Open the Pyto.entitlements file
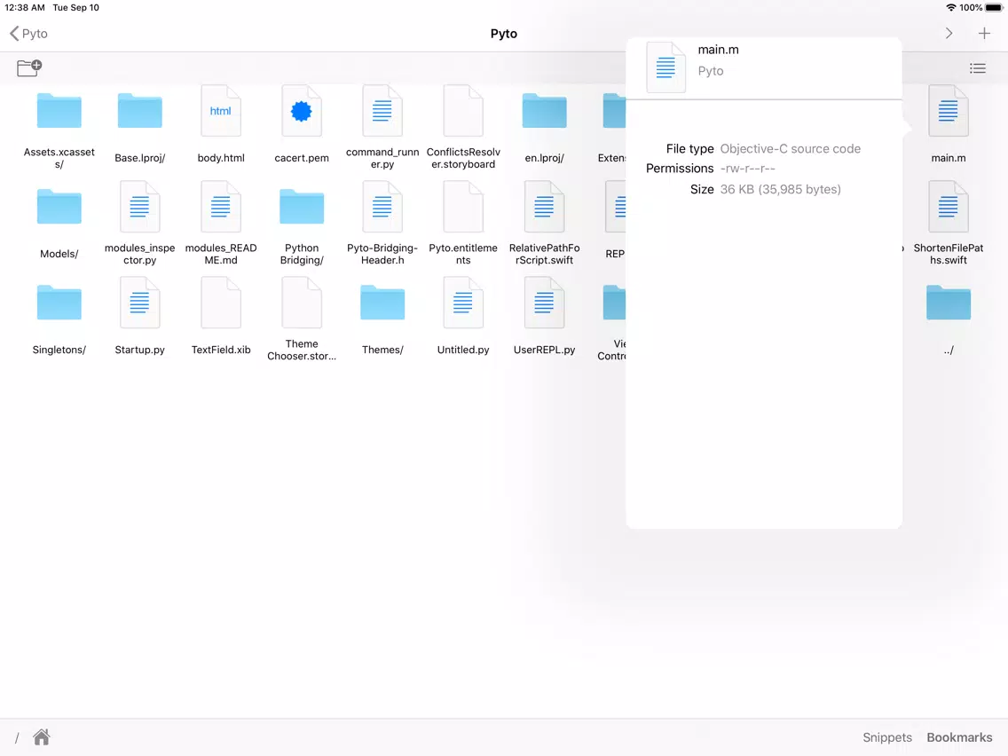The height and width of the screenshot is (756, 1008). (463, 207)
